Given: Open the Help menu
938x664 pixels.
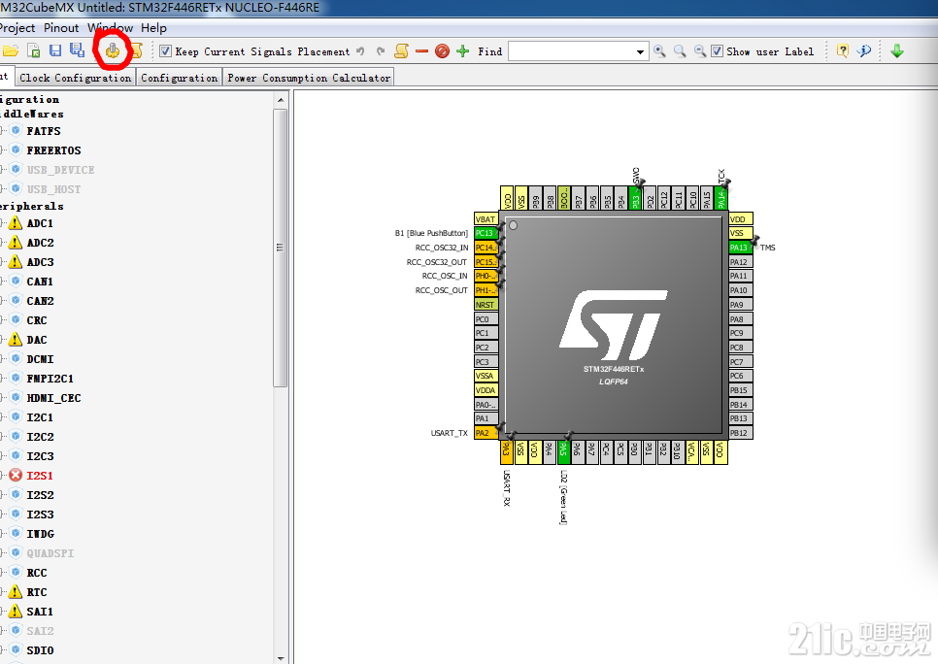Looking at the screenshot, I should click(x=153, y=28).
